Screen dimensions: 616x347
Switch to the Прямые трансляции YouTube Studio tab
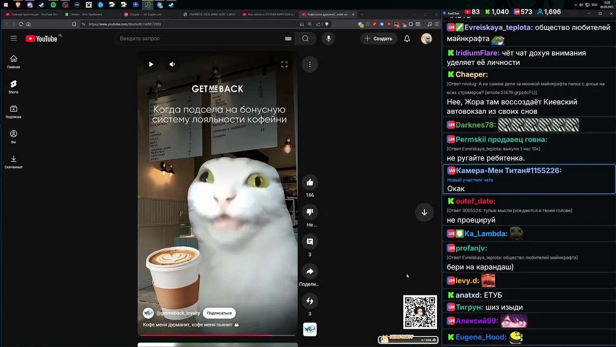(32, 14)
